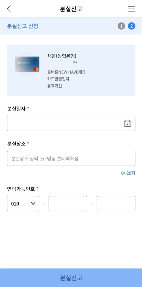Expand the 010 phone prefix dropdown

[x=23, y=203]
